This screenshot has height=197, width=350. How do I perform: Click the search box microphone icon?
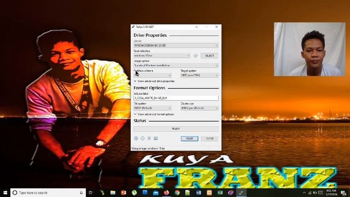pyautogui.click(x=81, y=193)
